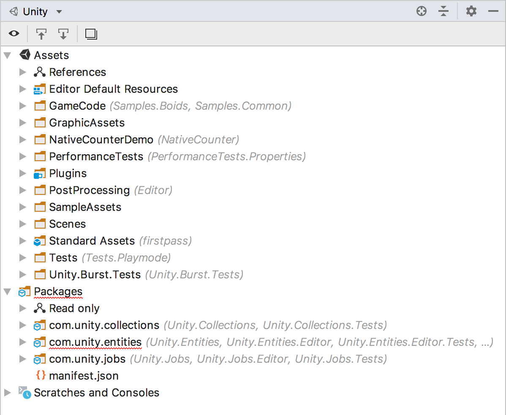Click the Editor Default Resources folder icon
The width and height of the screenshot is (506, 415).
tap(40, 89)
